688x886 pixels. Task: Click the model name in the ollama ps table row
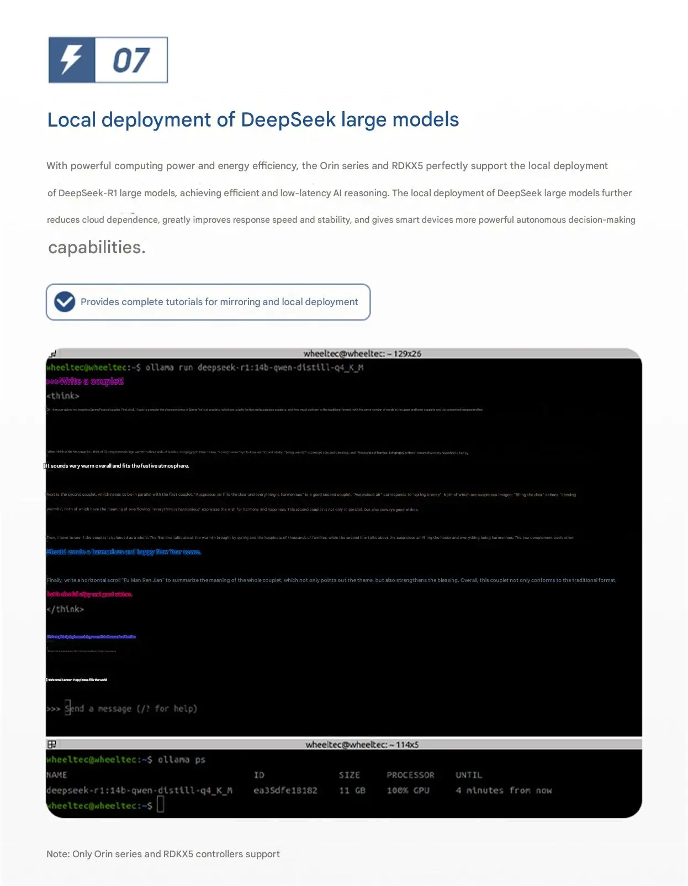pyautogui.click(x=139, y=790)
